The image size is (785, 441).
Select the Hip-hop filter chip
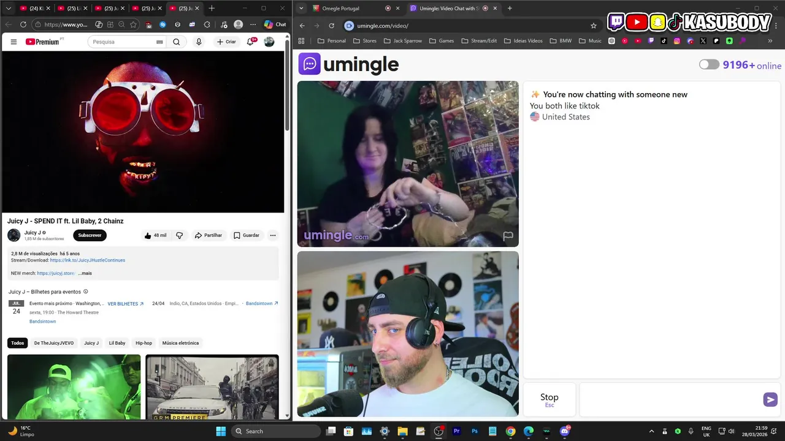click(144, 343)
